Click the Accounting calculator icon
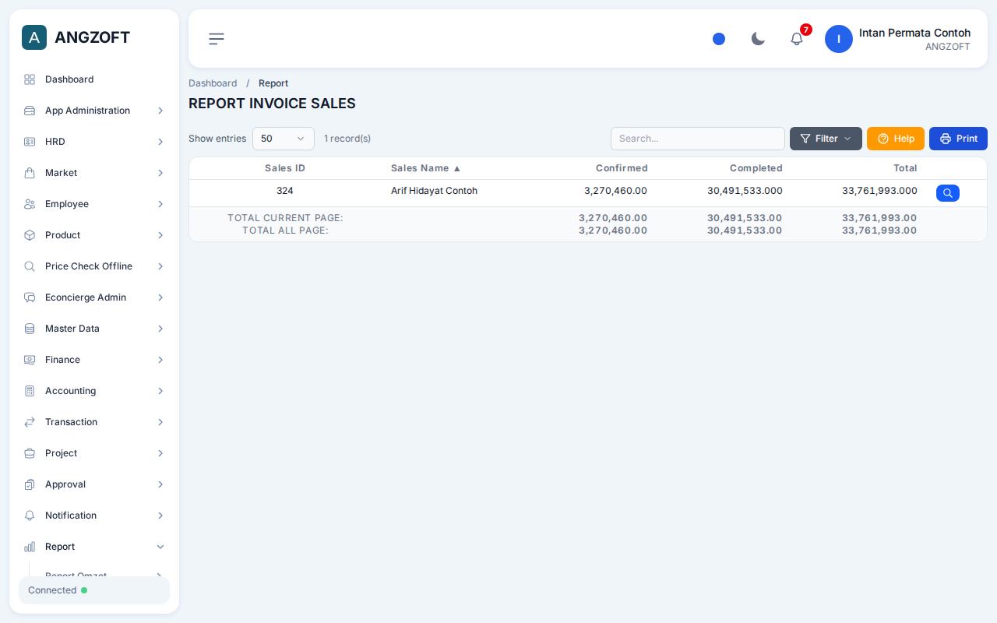The height and width of the screenshot is (623, 997). tap(30, 391)
